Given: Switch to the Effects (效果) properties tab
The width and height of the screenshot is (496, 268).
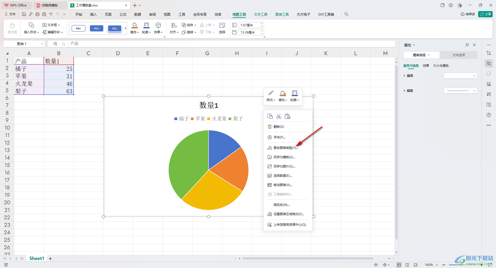Looking at the screenshot, I should coord(426,66).
